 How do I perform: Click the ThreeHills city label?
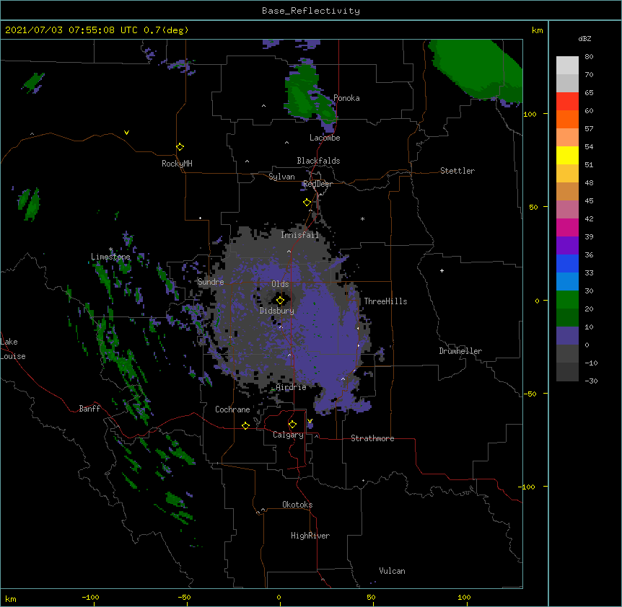385,301
